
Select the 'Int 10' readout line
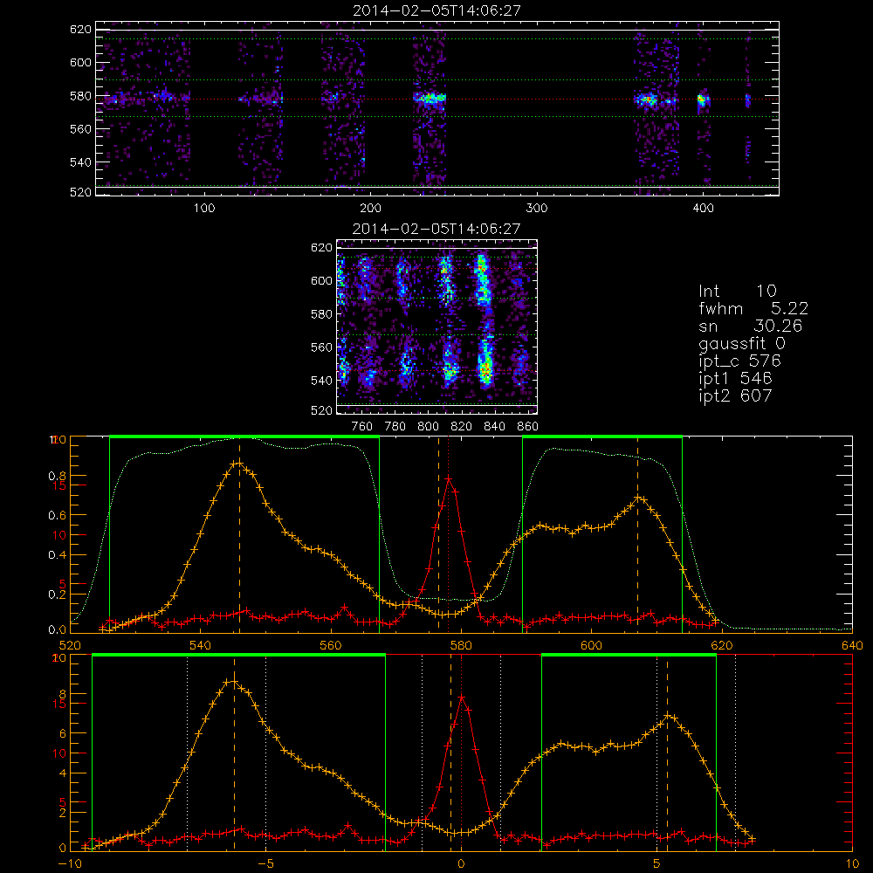pos(738,292)
